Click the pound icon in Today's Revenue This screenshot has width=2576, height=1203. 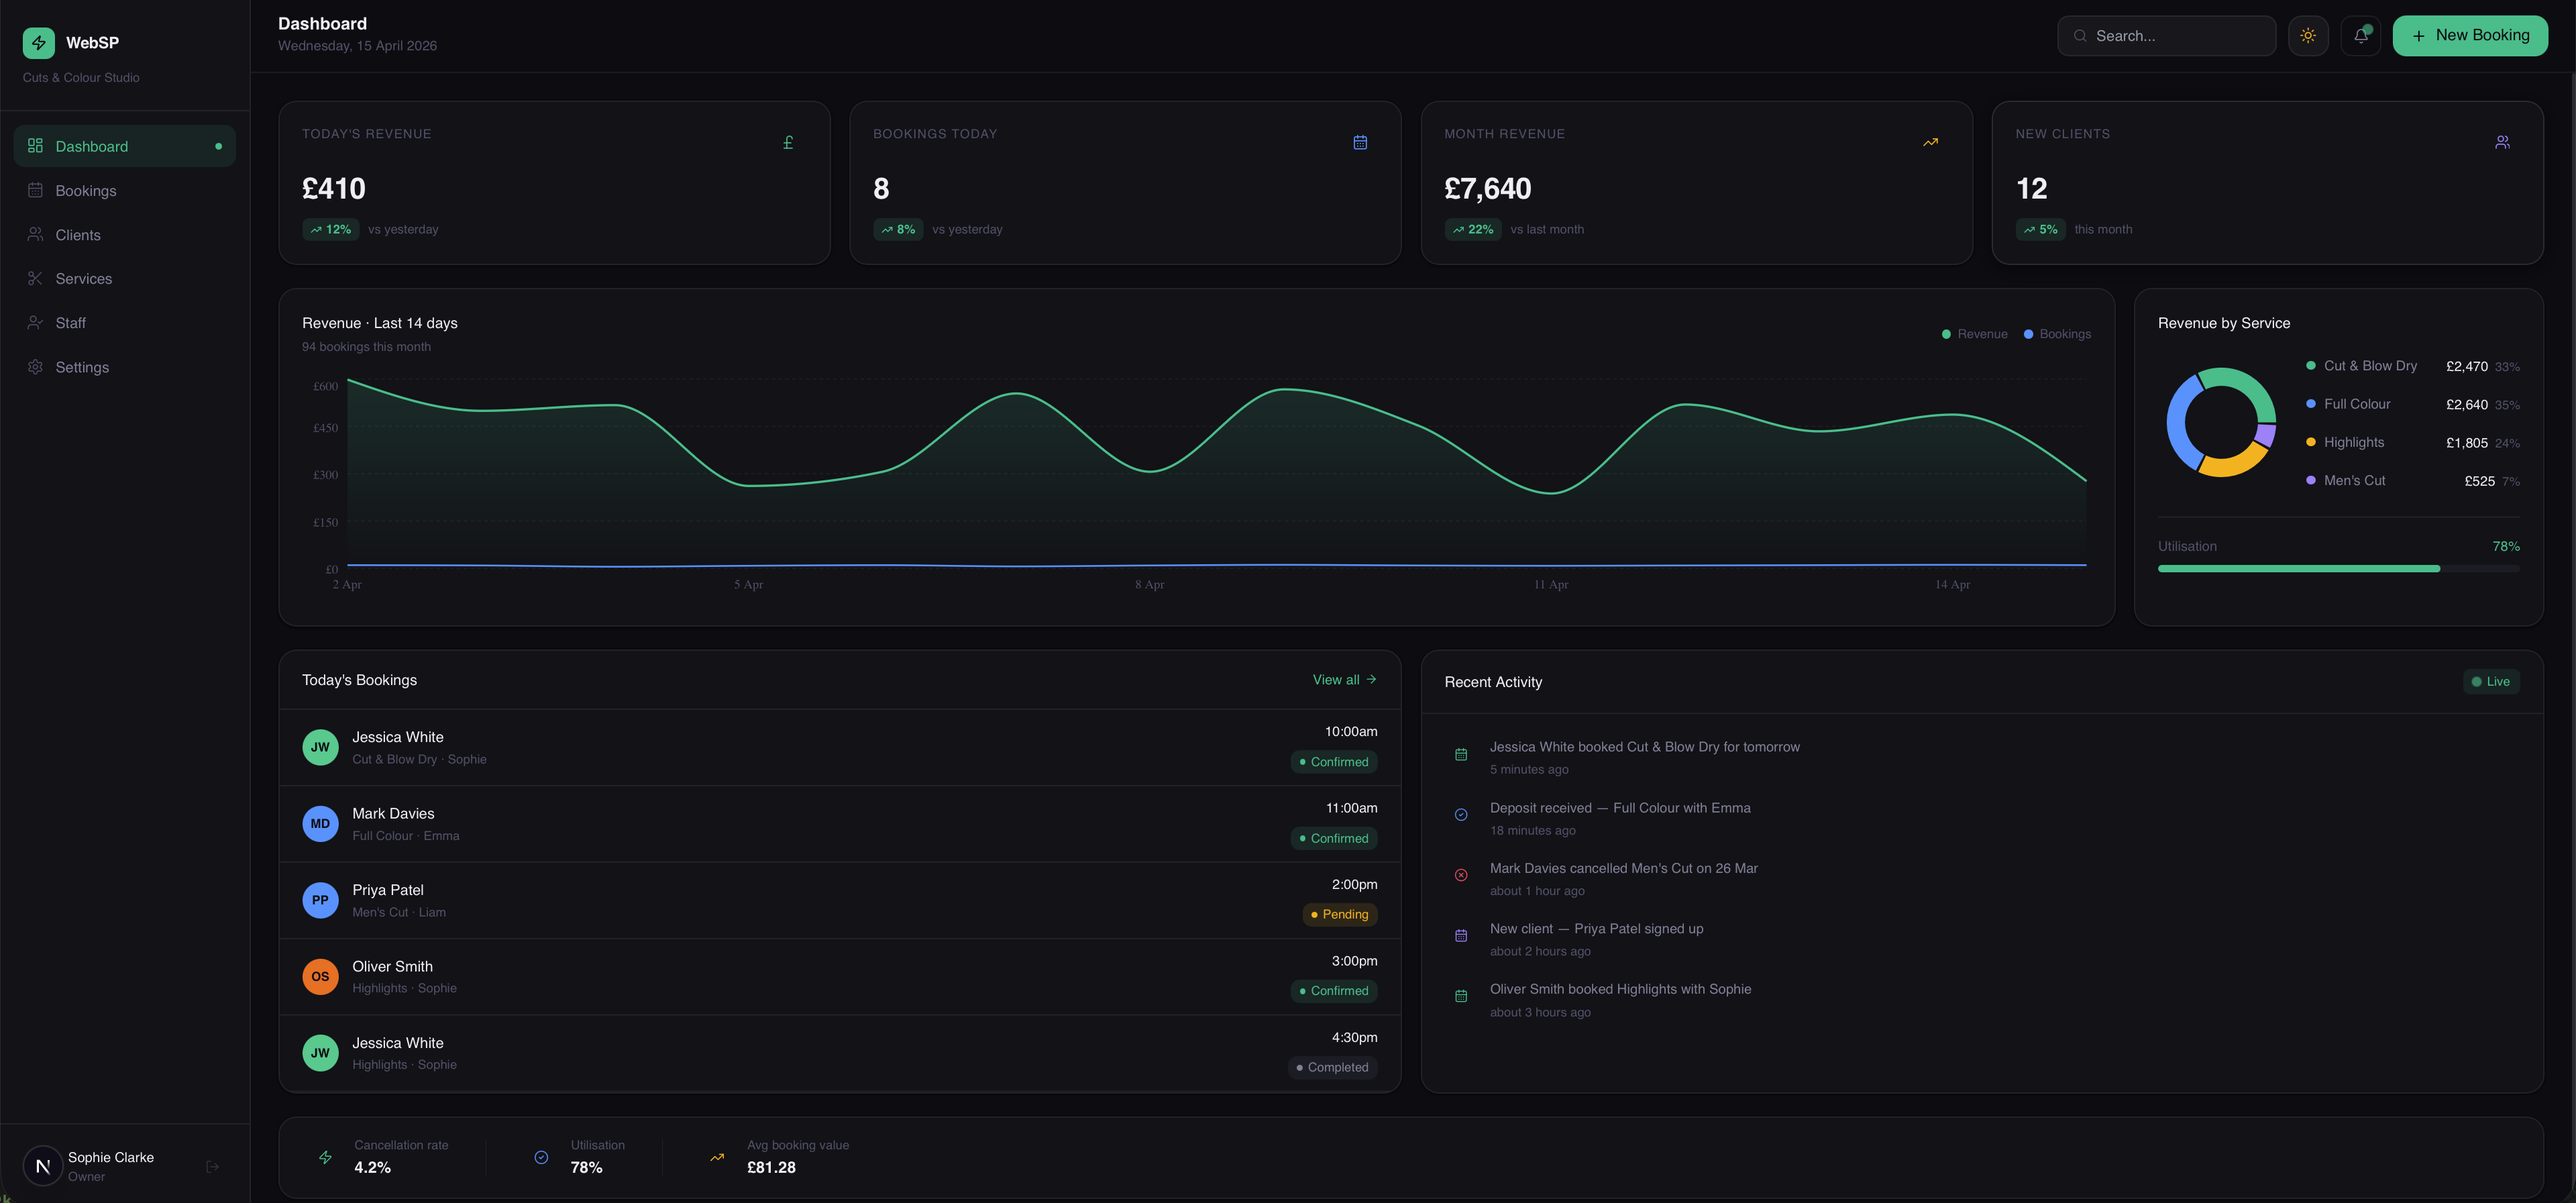[x=788, y=143]
